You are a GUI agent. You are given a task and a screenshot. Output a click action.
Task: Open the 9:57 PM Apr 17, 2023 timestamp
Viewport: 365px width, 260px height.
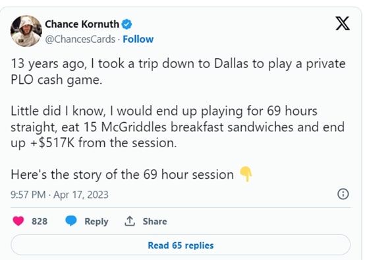pyautogui.click(x=59, y=195)
